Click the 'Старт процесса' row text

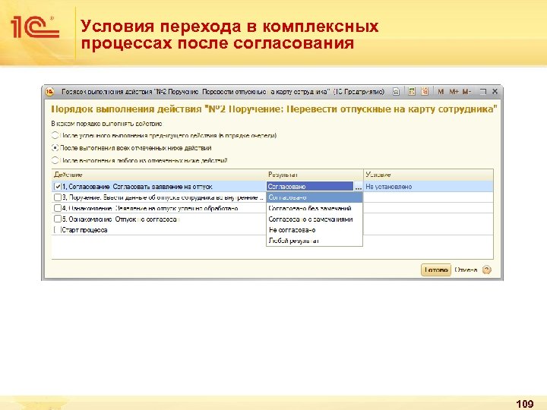click(84, 230)
